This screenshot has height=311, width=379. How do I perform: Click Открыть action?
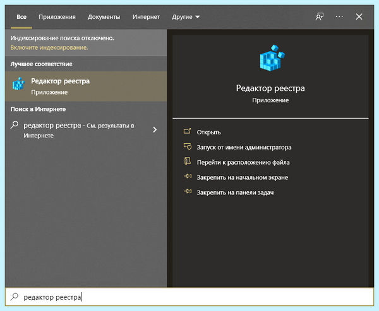point(208,132)
